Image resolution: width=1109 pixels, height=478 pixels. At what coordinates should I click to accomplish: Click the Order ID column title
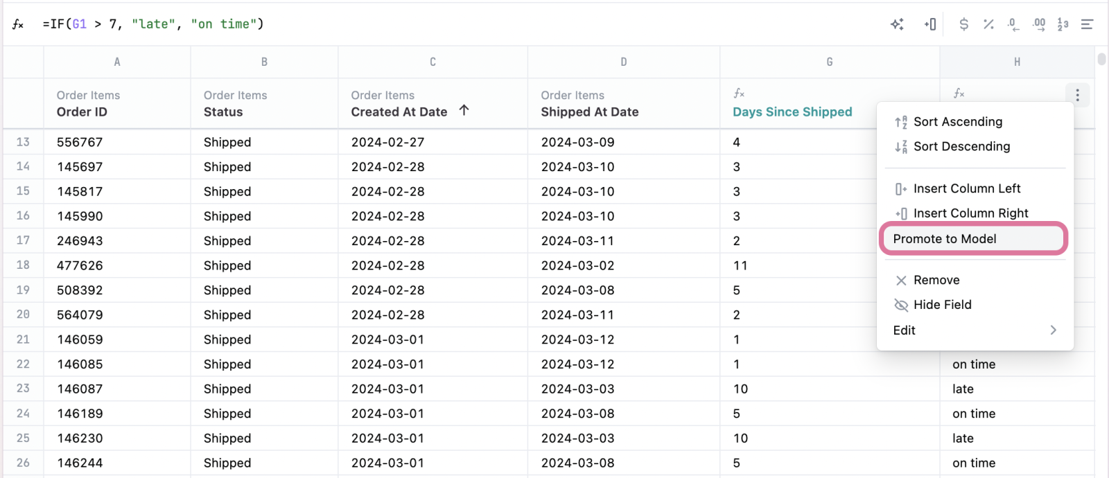click(x=82, y=112)
